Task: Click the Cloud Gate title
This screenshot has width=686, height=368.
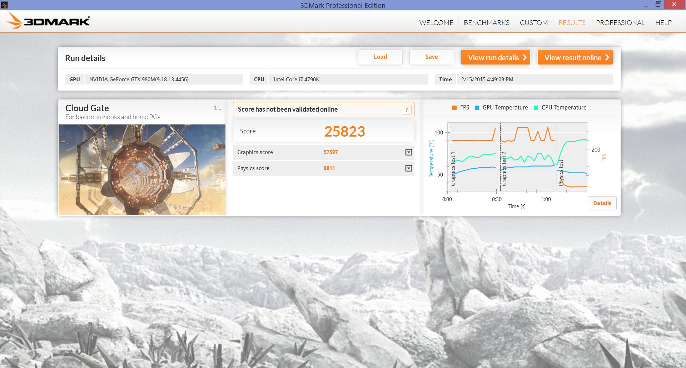Action: (x=87, y=108)
